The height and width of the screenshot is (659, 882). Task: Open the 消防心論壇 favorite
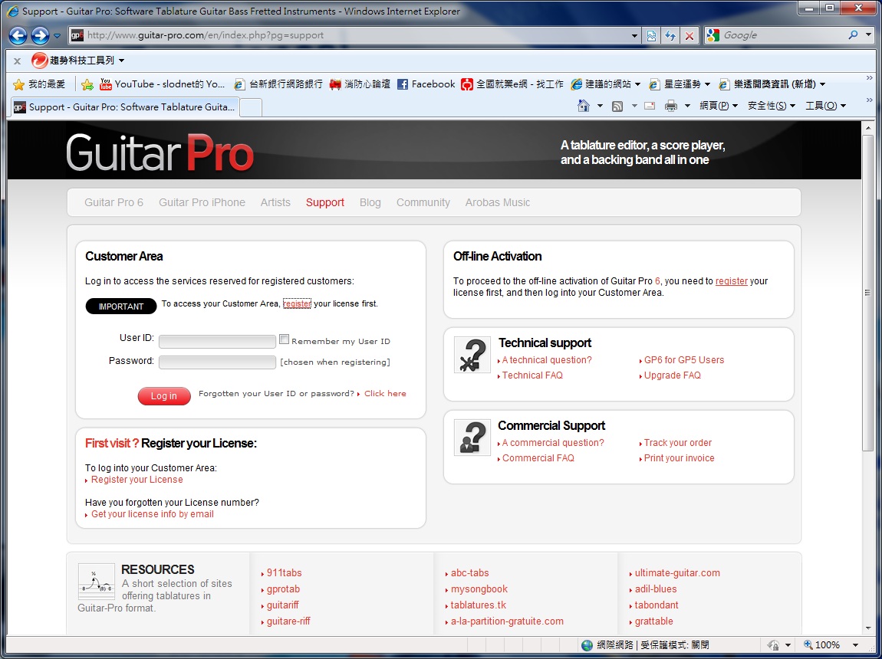tap(360, 84)
